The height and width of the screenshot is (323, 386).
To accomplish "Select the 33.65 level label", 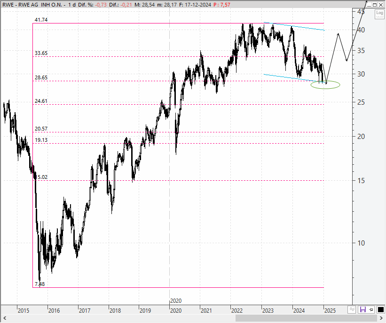I will point(41,54).
